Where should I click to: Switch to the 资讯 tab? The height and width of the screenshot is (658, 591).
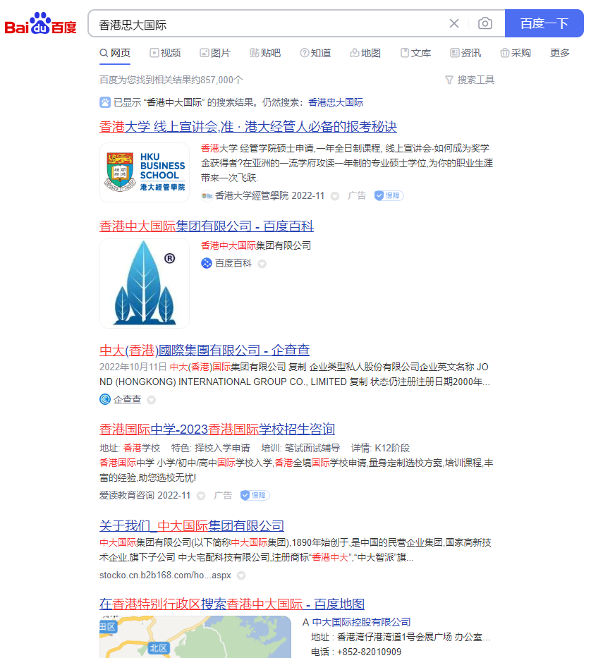(x=465, y=53)
